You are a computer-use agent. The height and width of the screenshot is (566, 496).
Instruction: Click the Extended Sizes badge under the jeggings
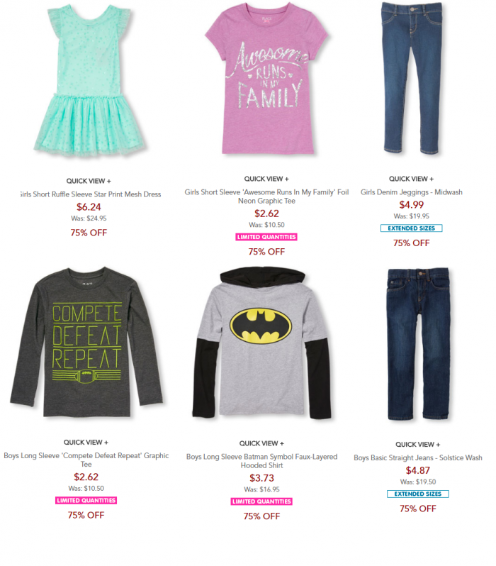point(412,228)
